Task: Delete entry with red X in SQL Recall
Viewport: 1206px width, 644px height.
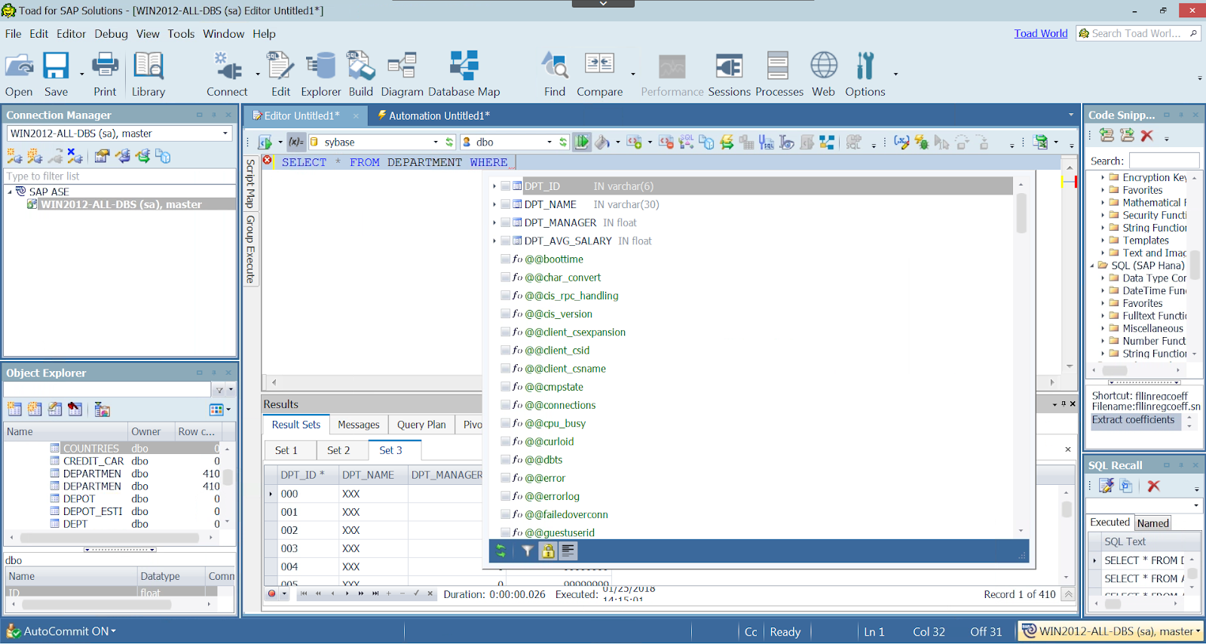Action: point(1153,486)
